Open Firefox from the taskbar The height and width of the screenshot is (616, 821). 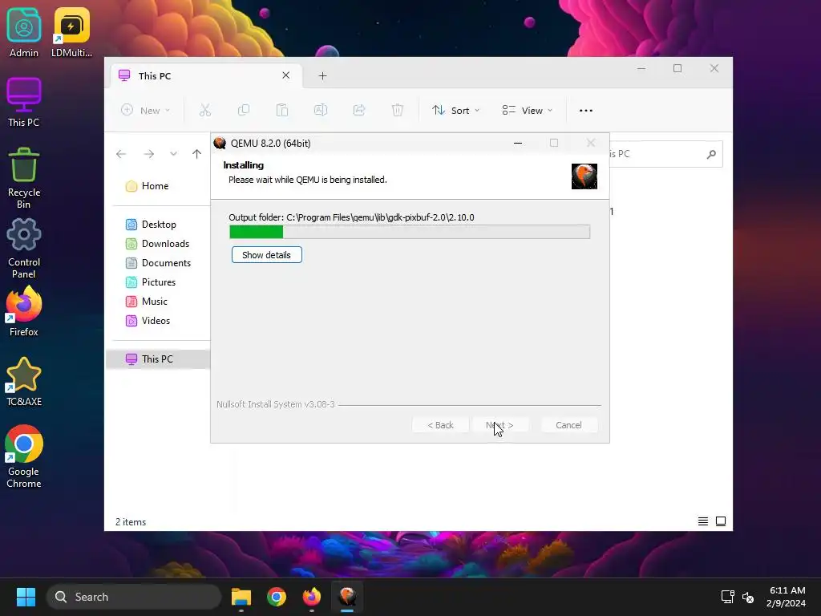(312, 597)
